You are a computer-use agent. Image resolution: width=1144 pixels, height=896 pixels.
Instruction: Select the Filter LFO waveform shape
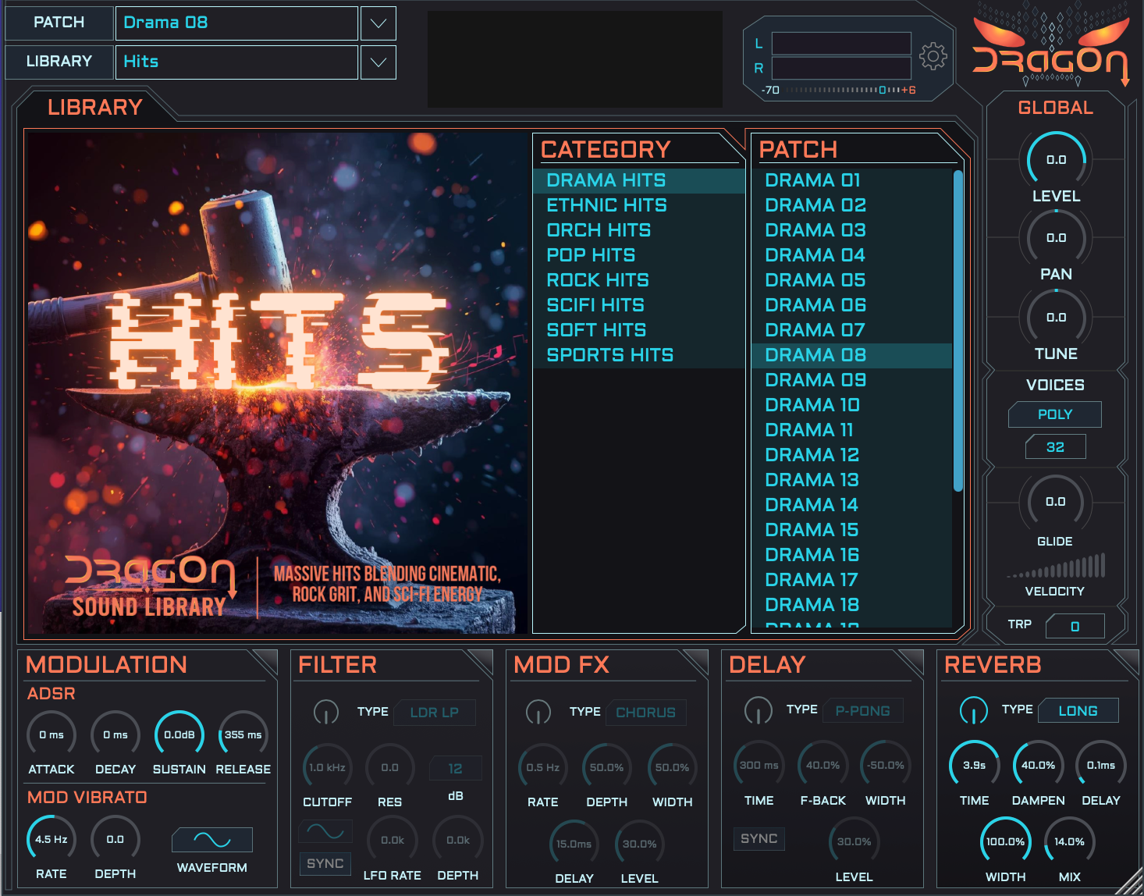[x=325, y=831]
